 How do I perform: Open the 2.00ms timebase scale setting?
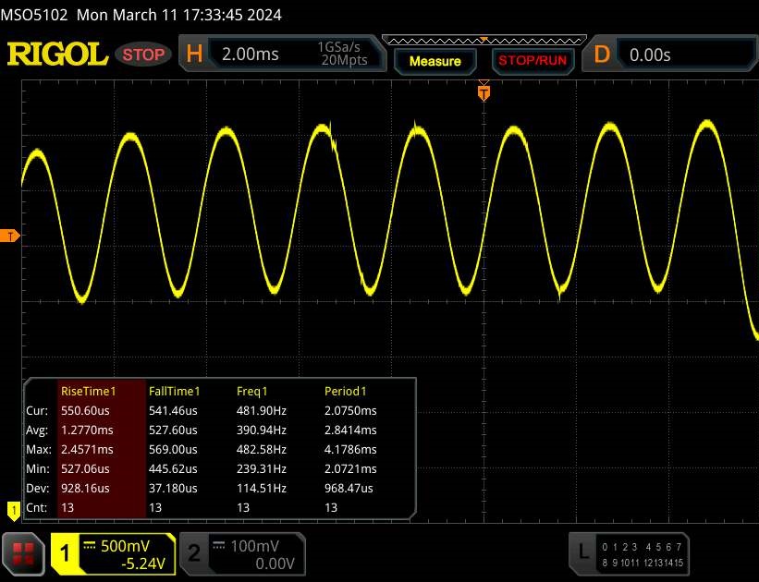coord(251,55)
